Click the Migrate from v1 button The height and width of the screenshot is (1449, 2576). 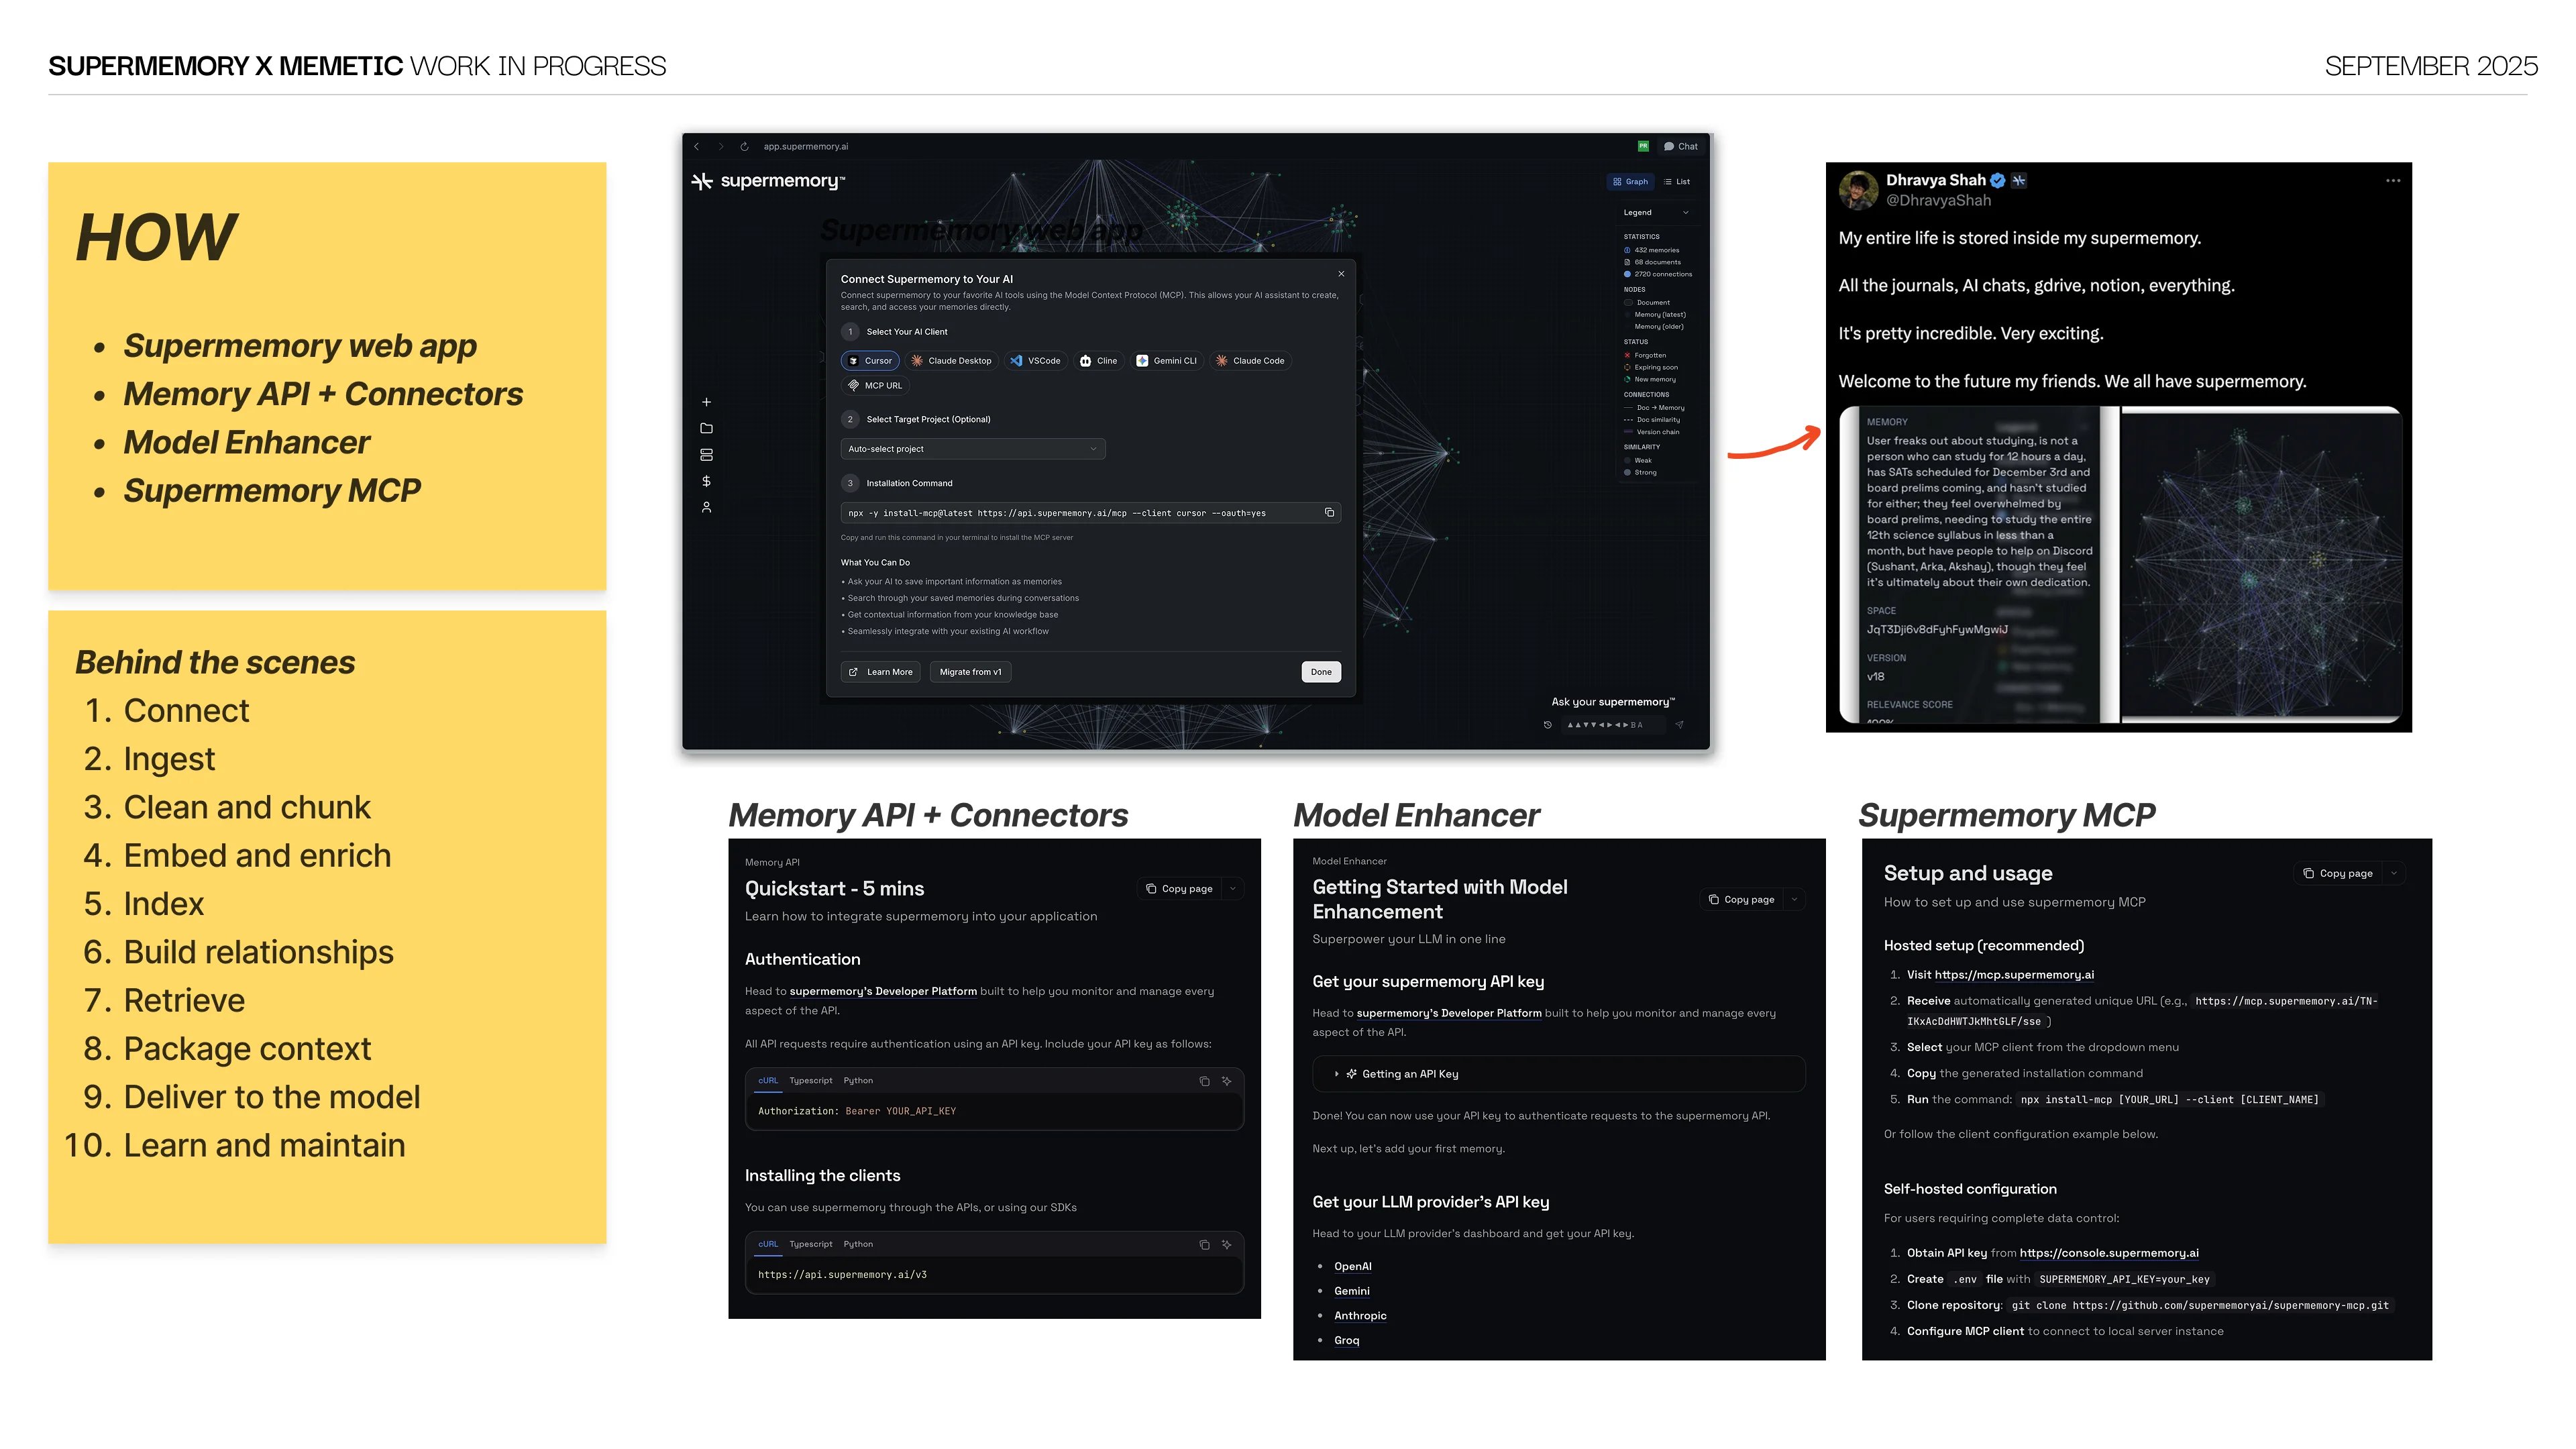970,672
